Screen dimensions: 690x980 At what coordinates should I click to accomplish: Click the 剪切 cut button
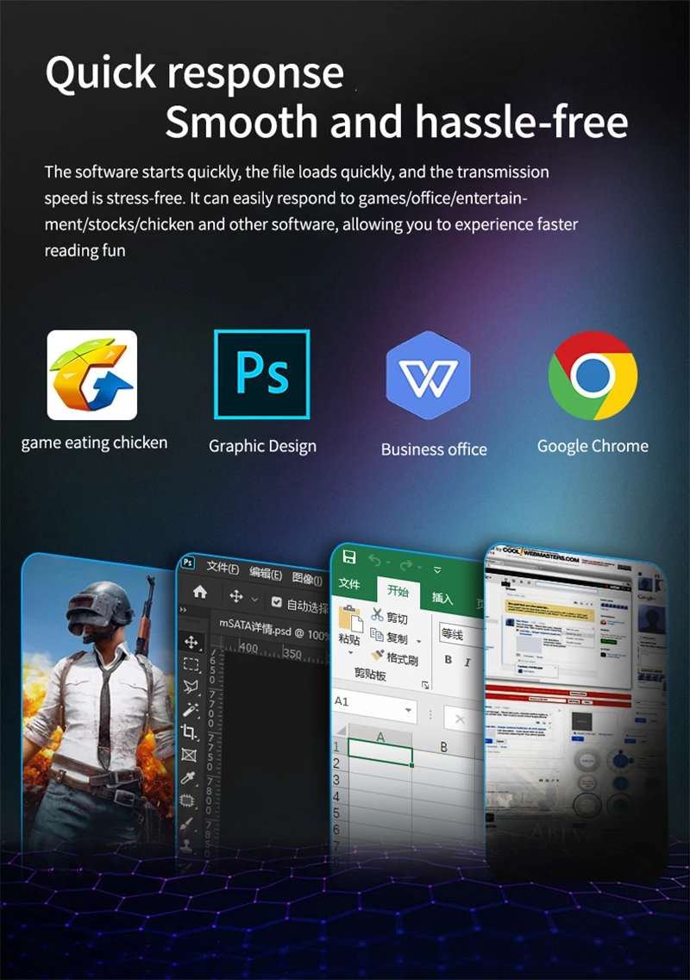coord(389,618)
